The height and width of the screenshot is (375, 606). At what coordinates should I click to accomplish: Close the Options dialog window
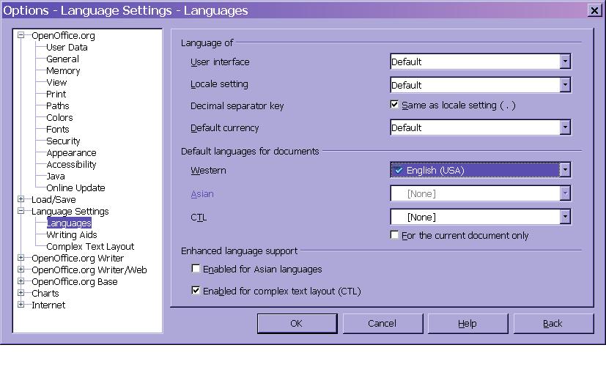point(594,10)
